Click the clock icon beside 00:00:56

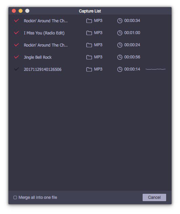pos(120,57)
